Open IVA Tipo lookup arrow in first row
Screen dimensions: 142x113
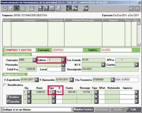tap(54, 92)
